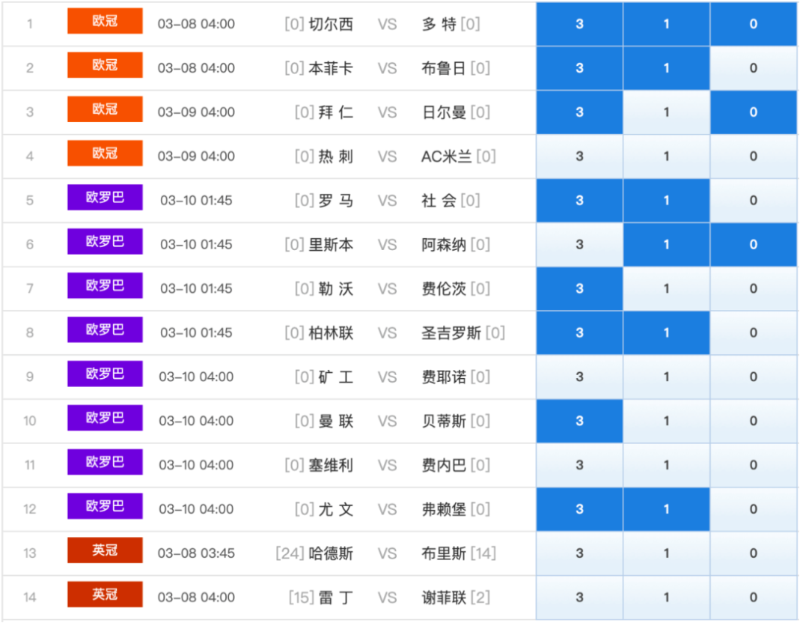Screen dimensions: 800x623
Task: Select option 0 for 哈德斯 vs 布里斯
Action: 754,553
